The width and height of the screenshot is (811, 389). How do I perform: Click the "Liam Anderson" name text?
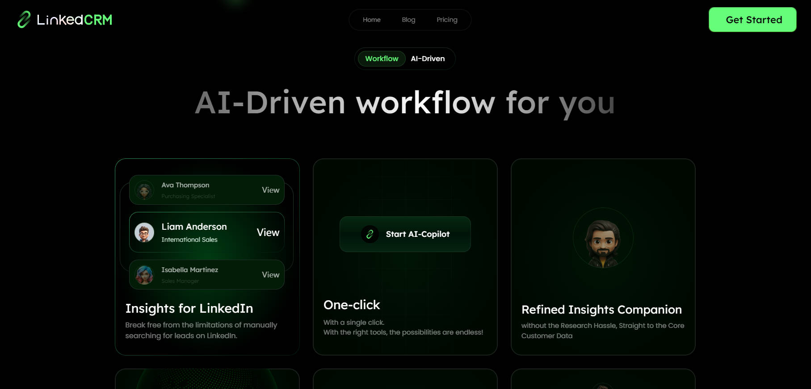click(x=194, y=227)
